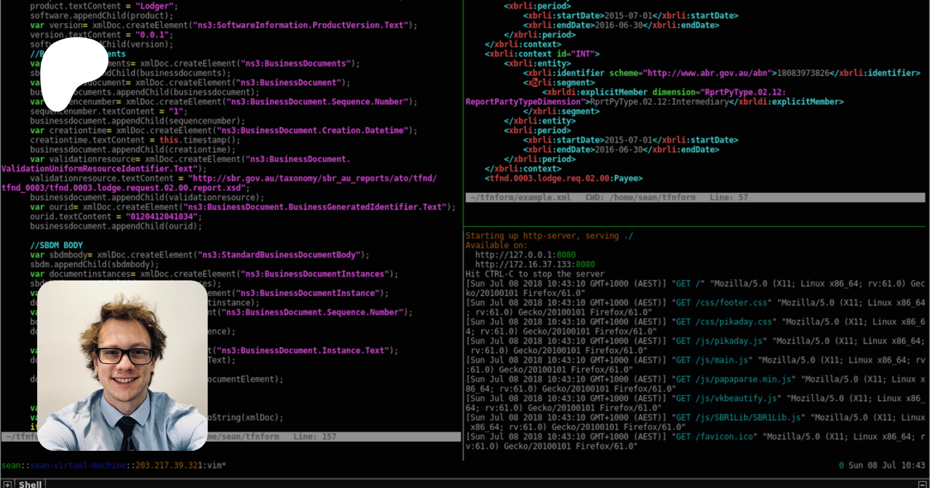
Task: Click the xbrli:context id="INT" tag
Action: click(x=542, y=54)
